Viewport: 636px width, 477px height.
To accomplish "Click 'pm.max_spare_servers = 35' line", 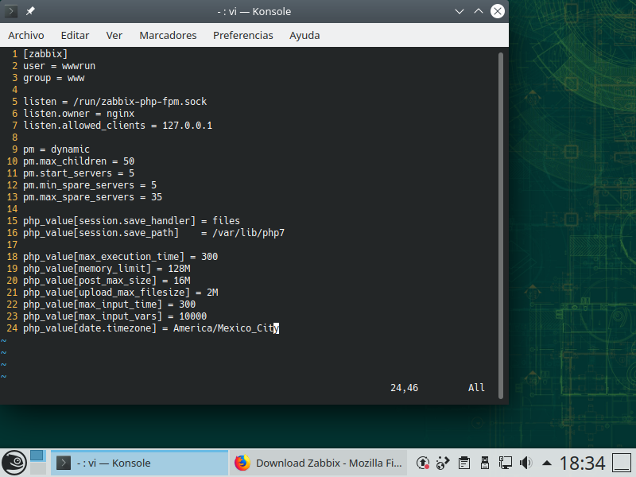I will [92, 197].
